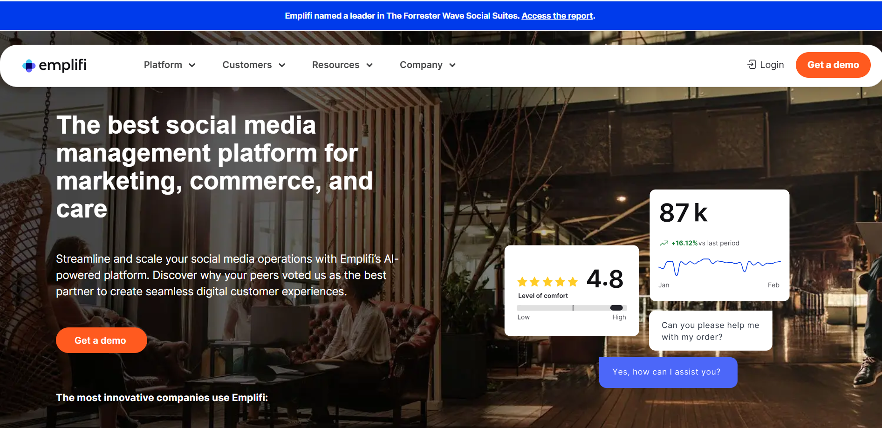Open the Access the report link
The height and width of the screenshot is (428, 882).
[557, 16]
